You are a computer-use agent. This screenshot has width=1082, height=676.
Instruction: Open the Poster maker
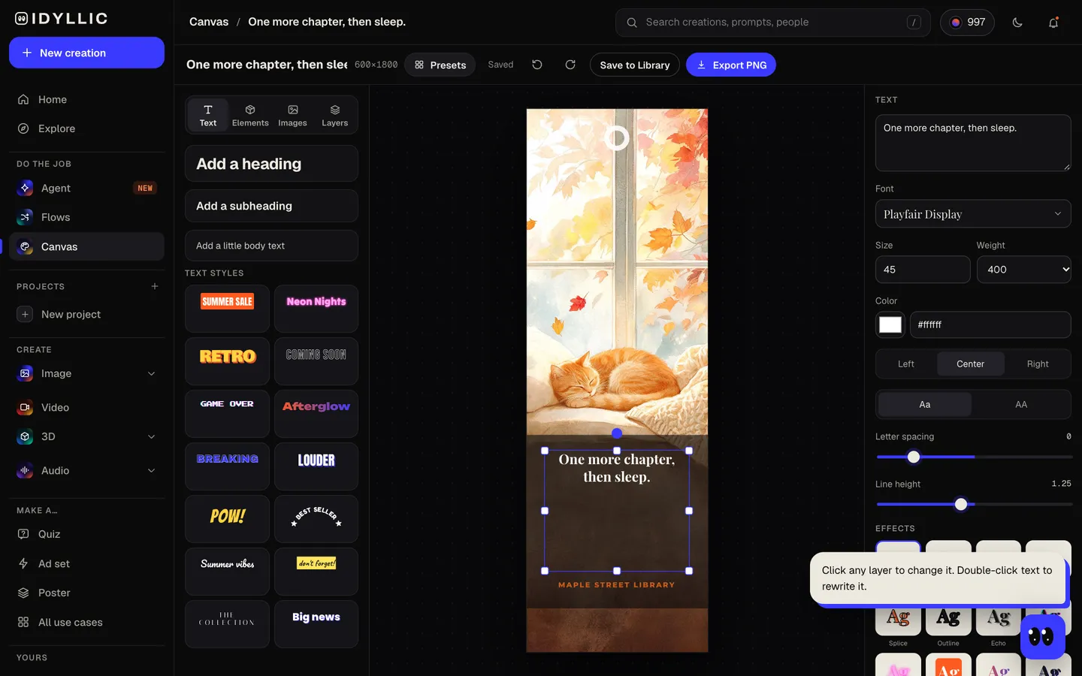tap(86, 593)
